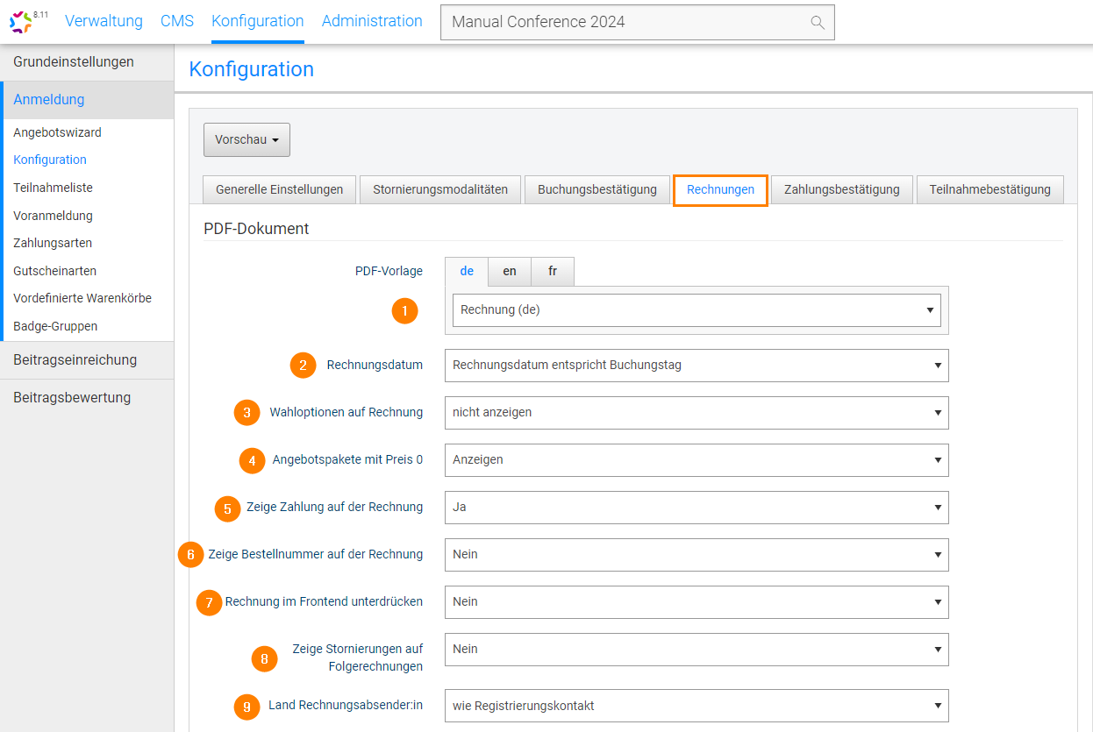Open Land Rechnungsabsender:in dropdown

(x=697, y=706)
